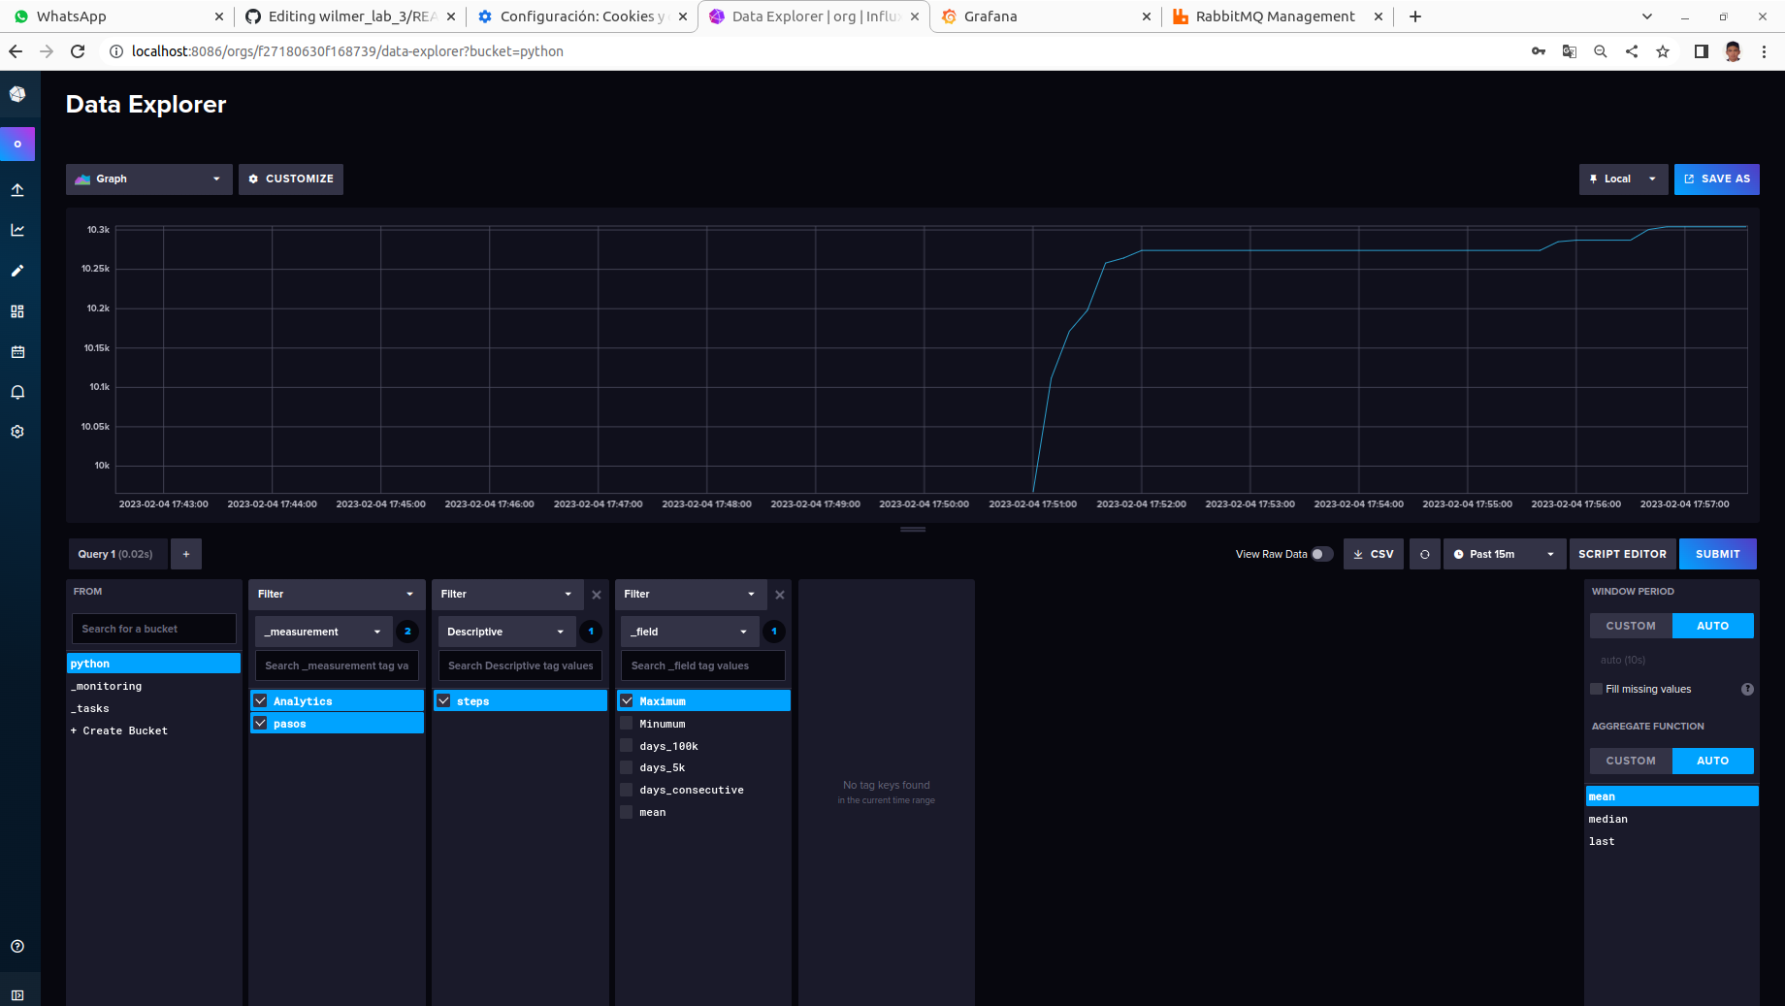1785x1006 pixels.
Task: Open Tasks calendar icon in sidebar
Action: click(17, 352)
